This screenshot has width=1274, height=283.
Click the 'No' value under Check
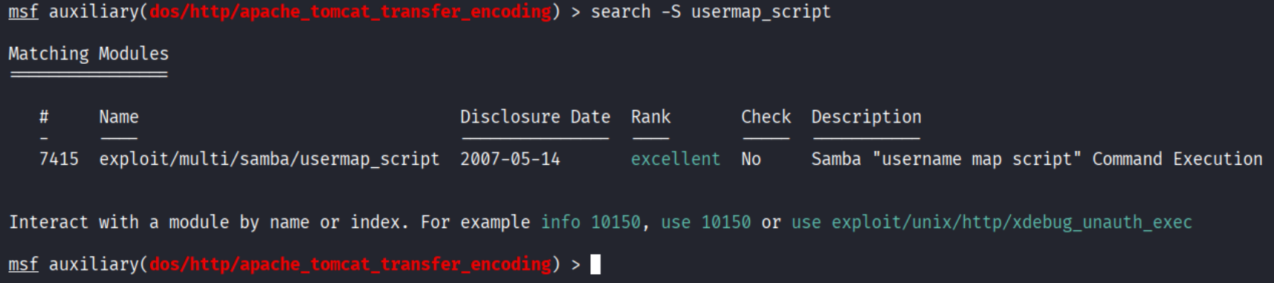(751, 159)
